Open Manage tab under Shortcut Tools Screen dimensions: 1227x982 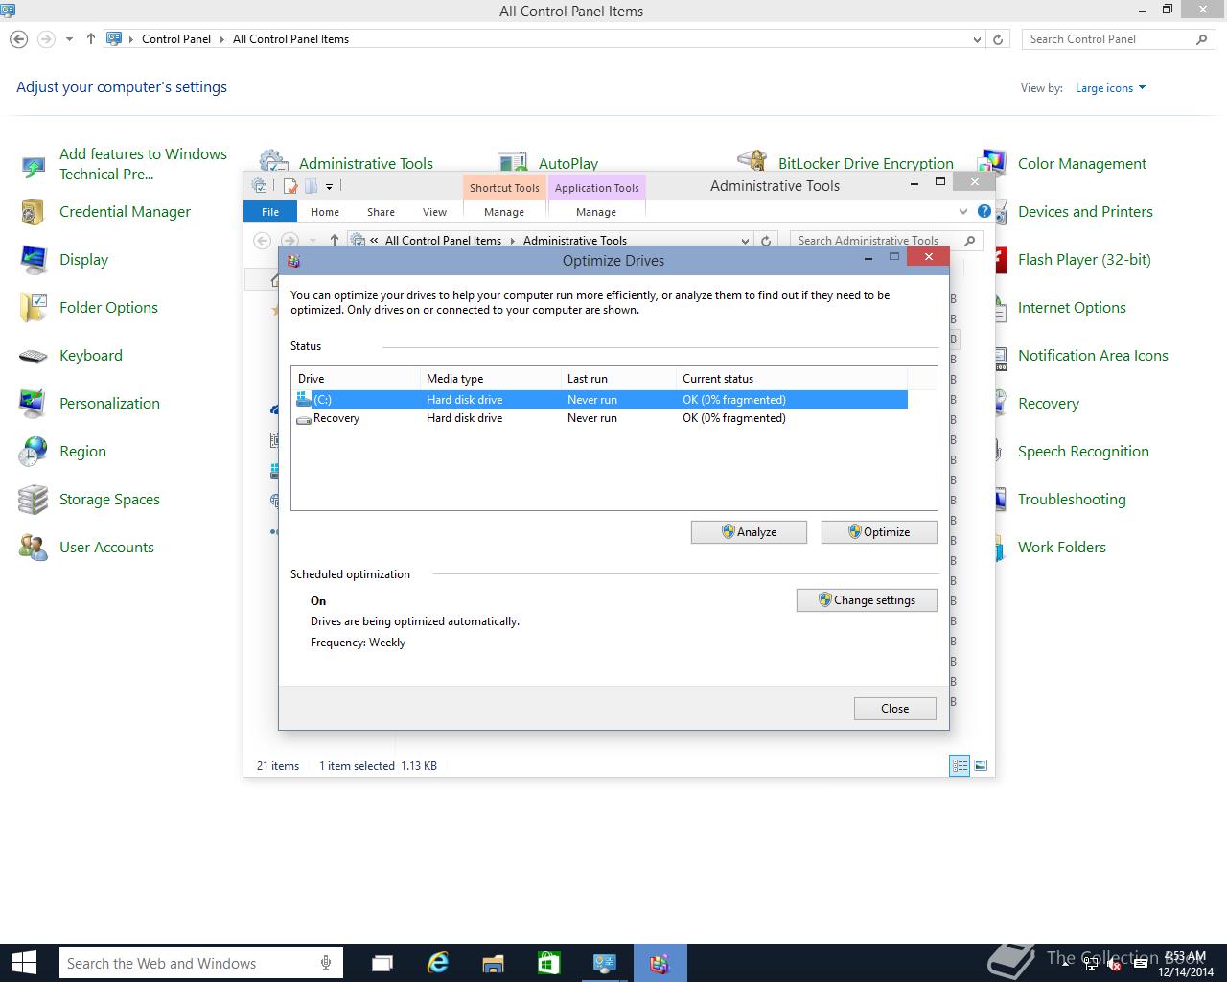tap(504, 212)
